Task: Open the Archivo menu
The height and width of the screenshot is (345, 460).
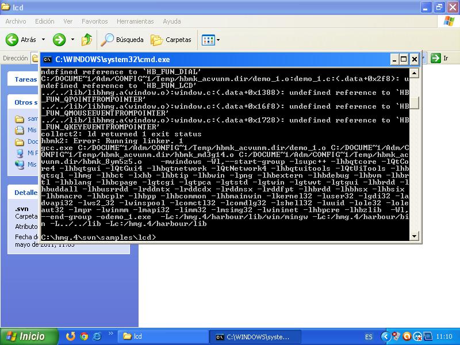Action: [16, 21]
